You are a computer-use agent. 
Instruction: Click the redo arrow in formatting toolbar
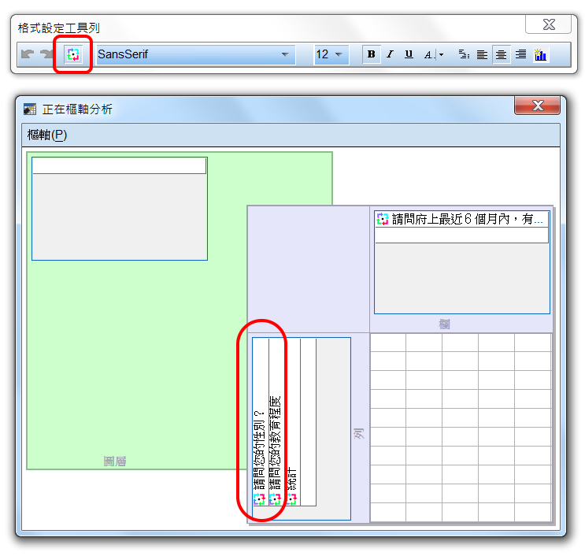point(47,54)
